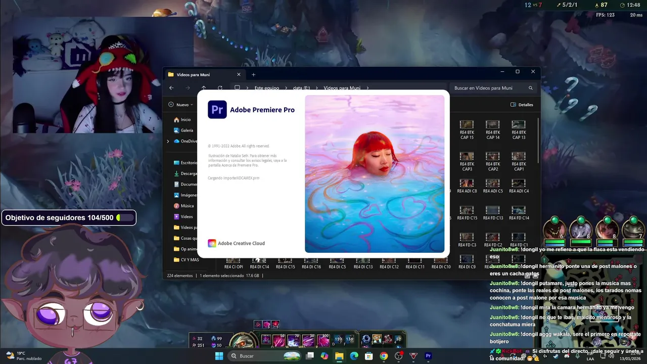
Task: Select the RE4 ADI C5 video
Action: coord(493,186)
